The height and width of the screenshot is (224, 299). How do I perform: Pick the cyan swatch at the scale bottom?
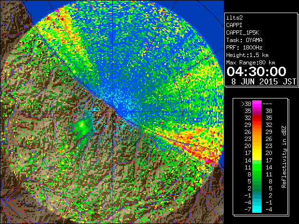point(257,210)
